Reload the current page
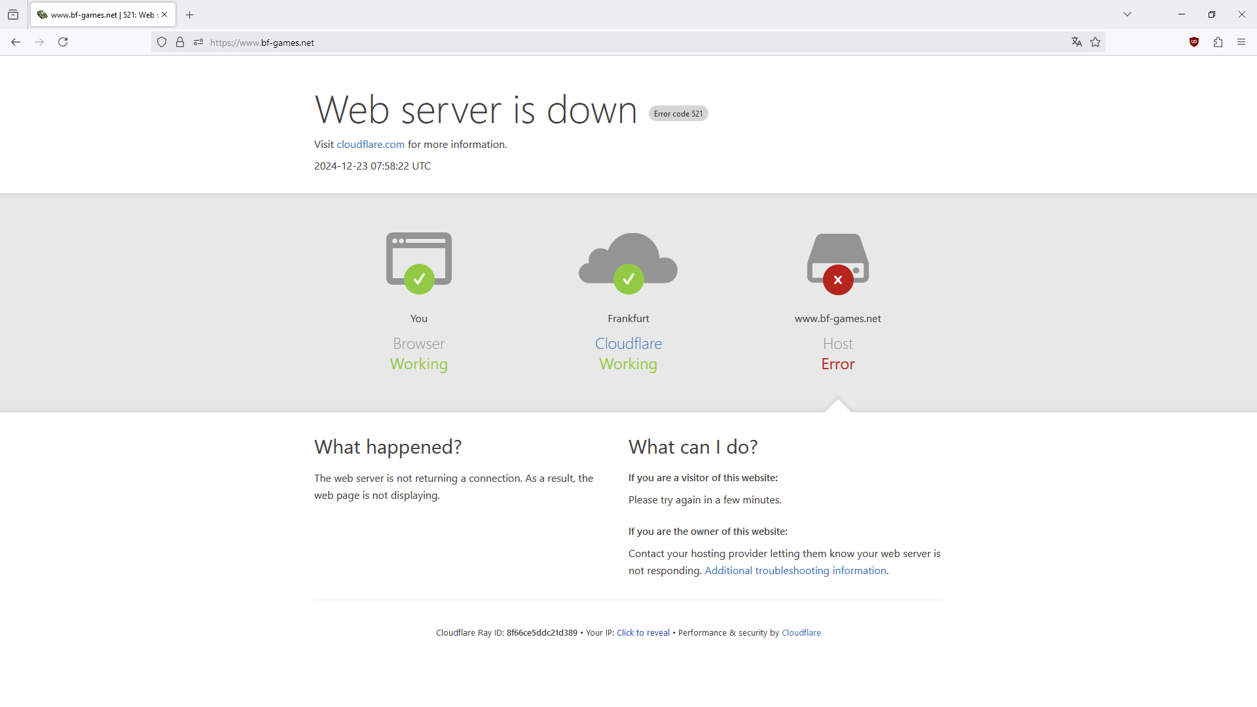The image size is (1257, 707). (x=63, y=42)
